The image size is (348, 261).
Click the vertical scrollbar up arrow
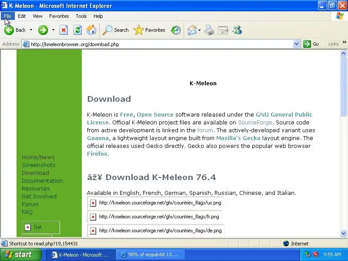point(343,53)
